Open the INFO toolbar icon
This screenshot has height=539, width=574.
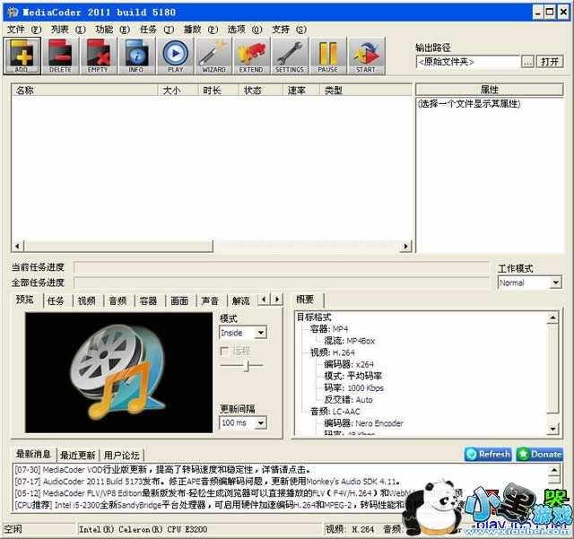(x=136, y=56)
